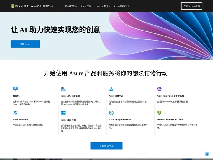Click the 生成或现代化可缩放的高性能应用 description

click(28, 125)
